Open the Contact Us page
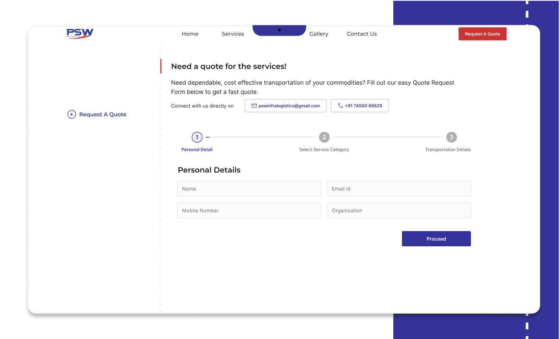The width and height of the screenshot is (559, 339). click(362, 34)
